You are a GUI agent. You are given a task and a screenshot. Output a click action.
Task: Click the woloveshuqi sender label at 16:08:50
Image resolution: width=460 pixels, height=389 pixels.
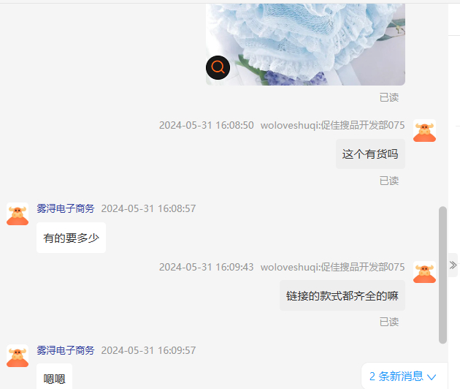tap(333, 126)
